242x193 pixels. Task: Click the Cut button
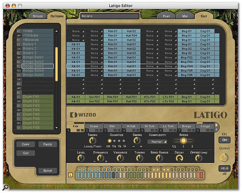click(26, 153)
